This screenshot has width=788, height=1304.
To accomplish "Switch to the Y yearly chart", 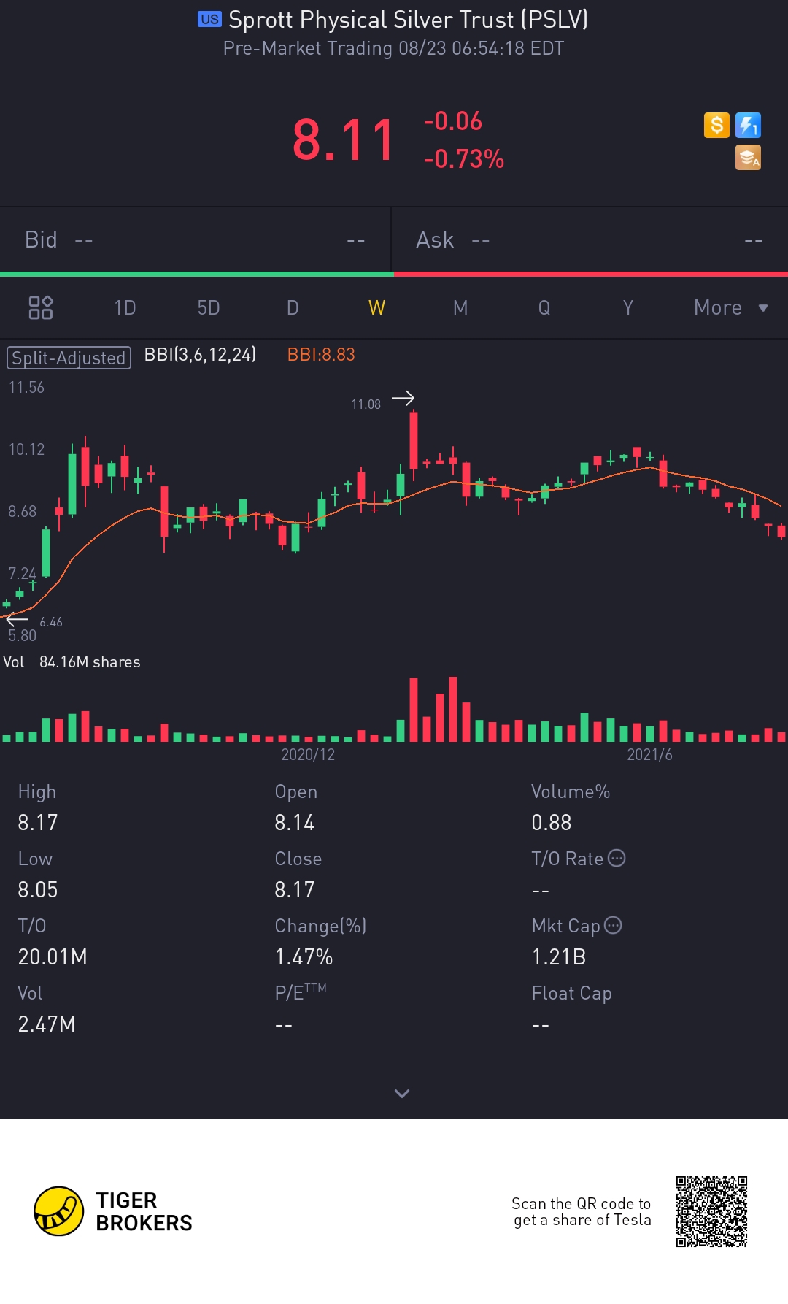I will (628, 307).
